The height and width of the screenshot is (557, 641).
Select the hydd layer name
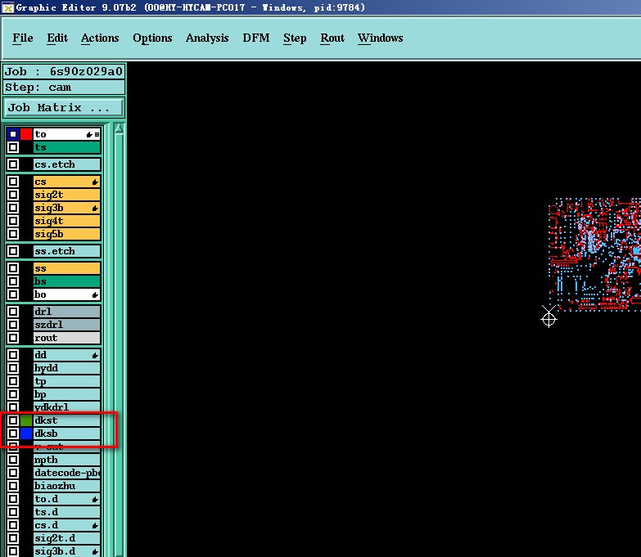click(x=67, y=367)
